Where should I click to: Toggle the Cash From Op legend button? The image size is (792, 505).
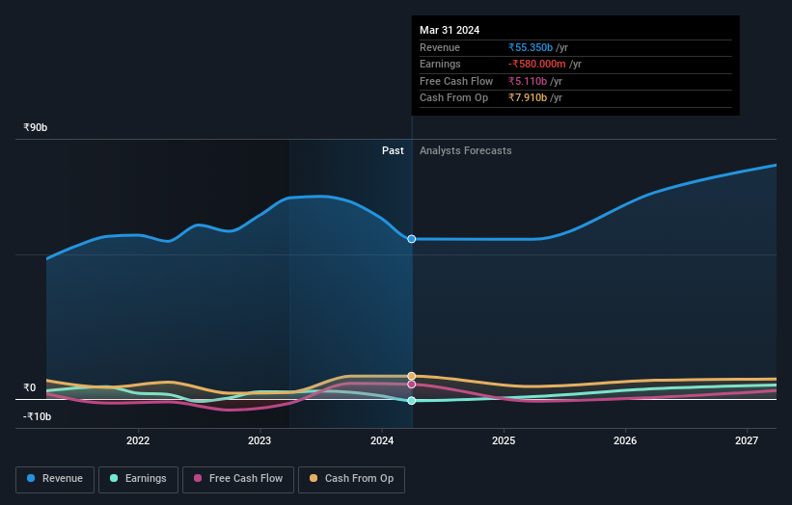coord(351,479)
